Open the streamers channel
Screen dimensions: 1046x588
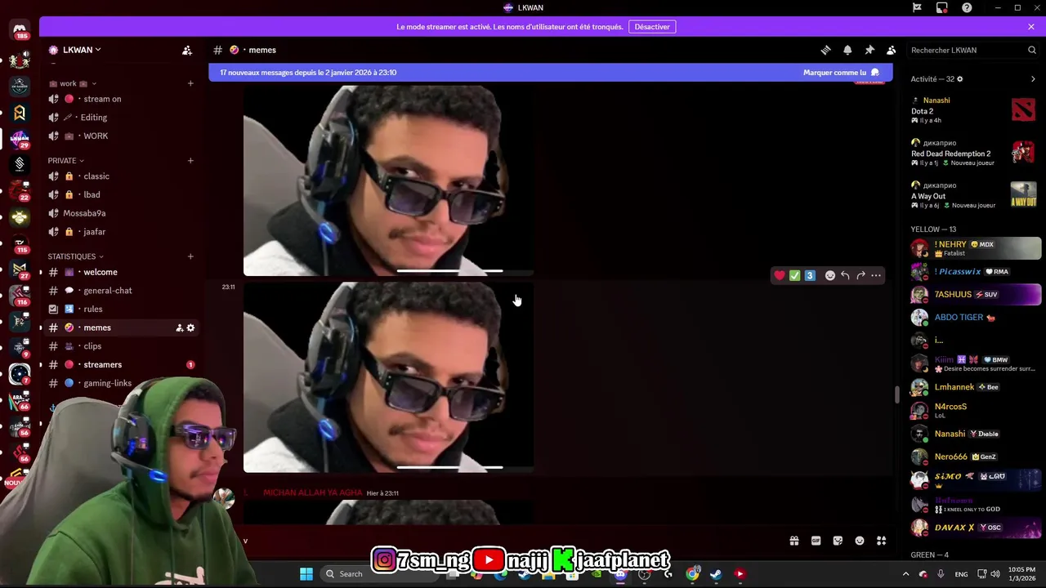(121, 365)
